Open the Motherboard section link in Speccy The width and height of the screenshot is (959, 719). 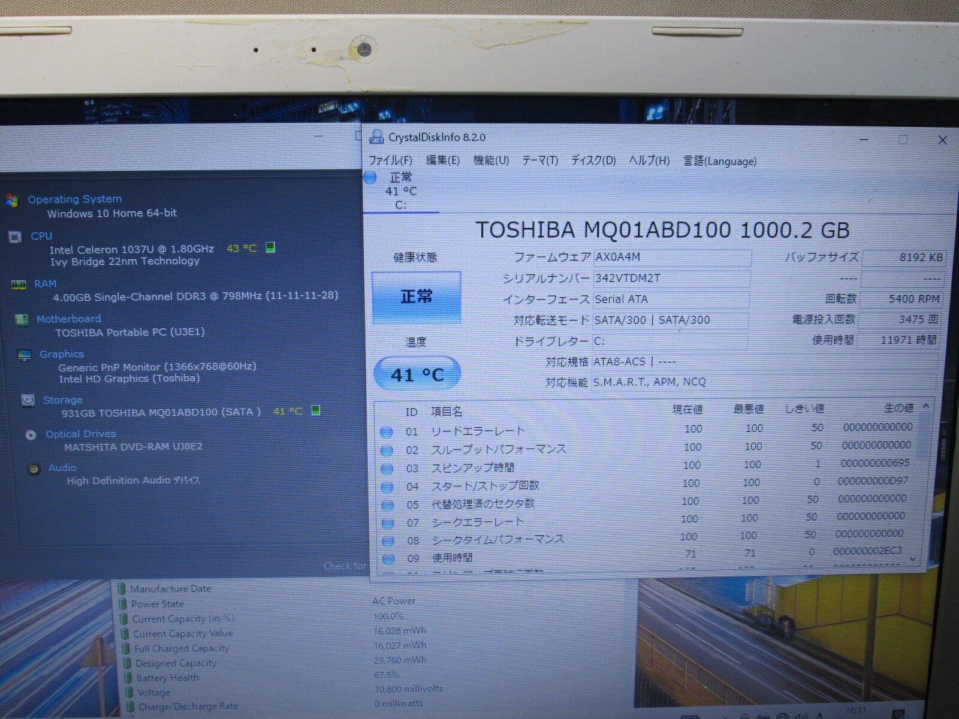68,319
